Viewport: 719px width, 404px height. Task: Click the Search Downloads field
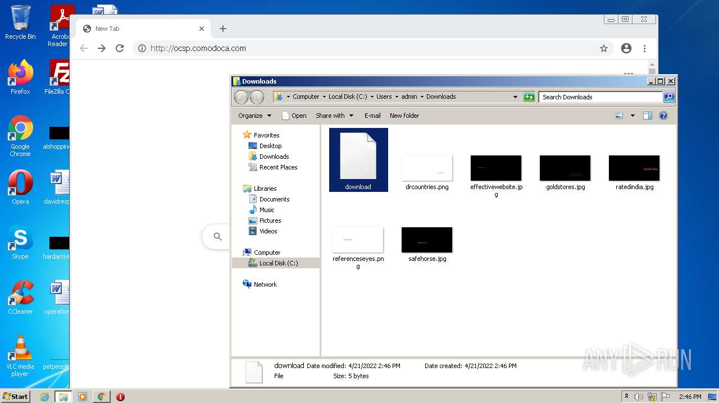pyautogui.click(x=600, y=97)
